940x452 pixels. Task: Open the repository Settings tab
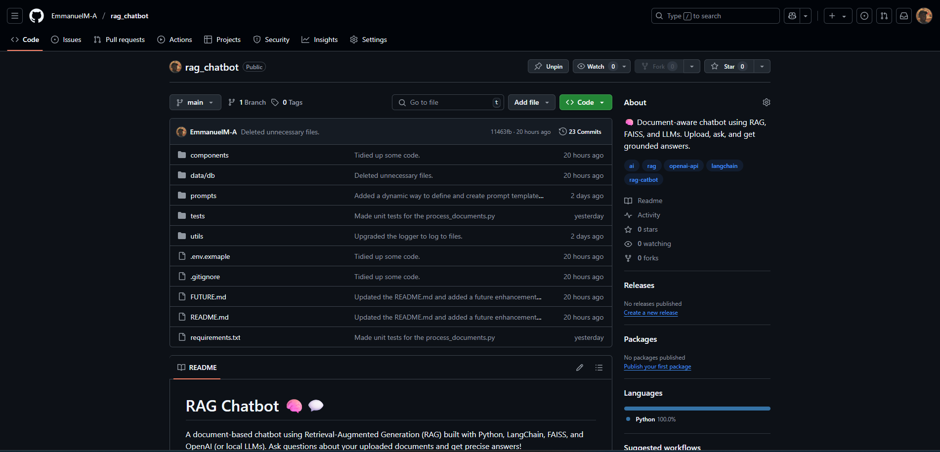[x=369, y=40]
